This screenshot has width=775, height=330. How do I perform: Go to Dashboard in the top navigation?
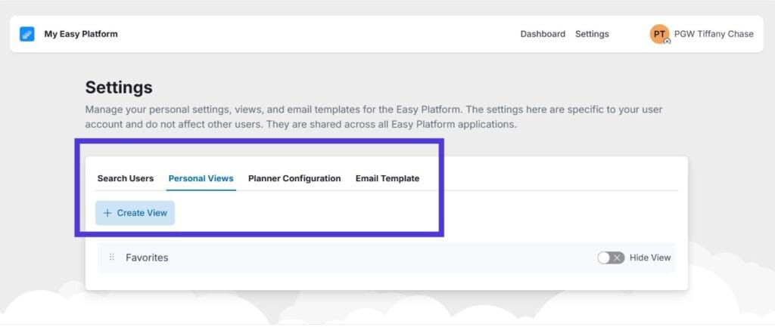tap(543, 34)
